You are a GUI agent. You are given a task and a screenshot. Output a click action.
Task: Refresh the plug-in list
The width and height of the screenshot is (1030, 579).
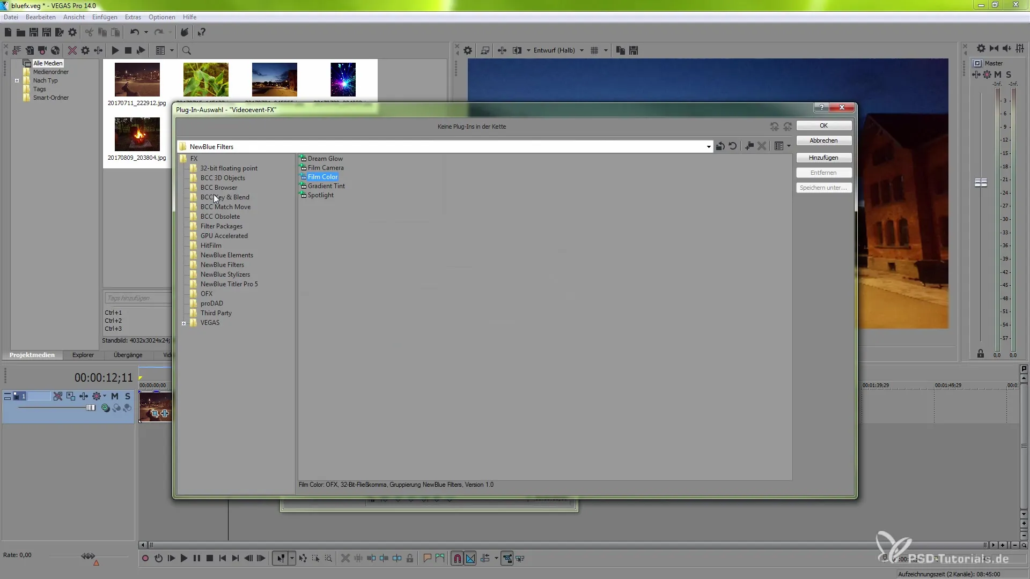coord(733,146)
